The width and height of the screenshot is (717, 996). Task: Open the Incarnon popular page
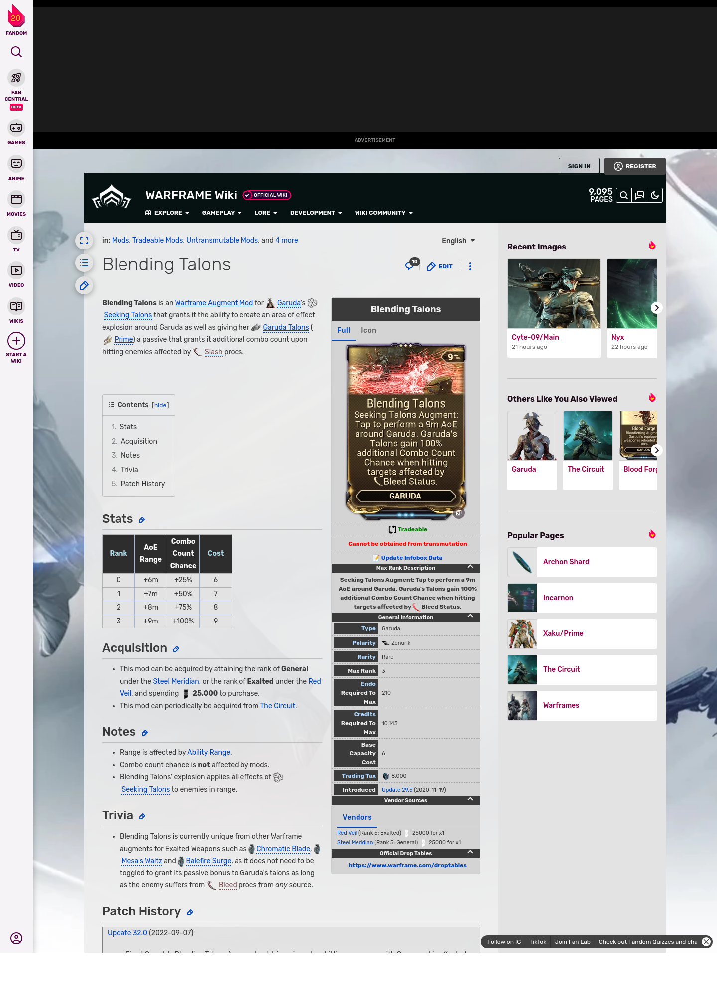pyautogui.click(x=582, y=598)
